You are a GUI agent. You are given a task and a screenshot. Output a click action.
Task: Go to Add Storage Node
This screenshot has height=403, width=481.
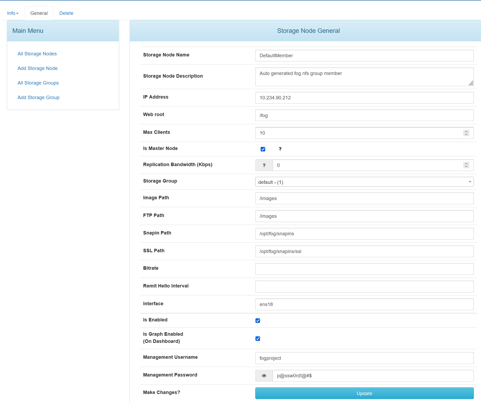[38, 68]
